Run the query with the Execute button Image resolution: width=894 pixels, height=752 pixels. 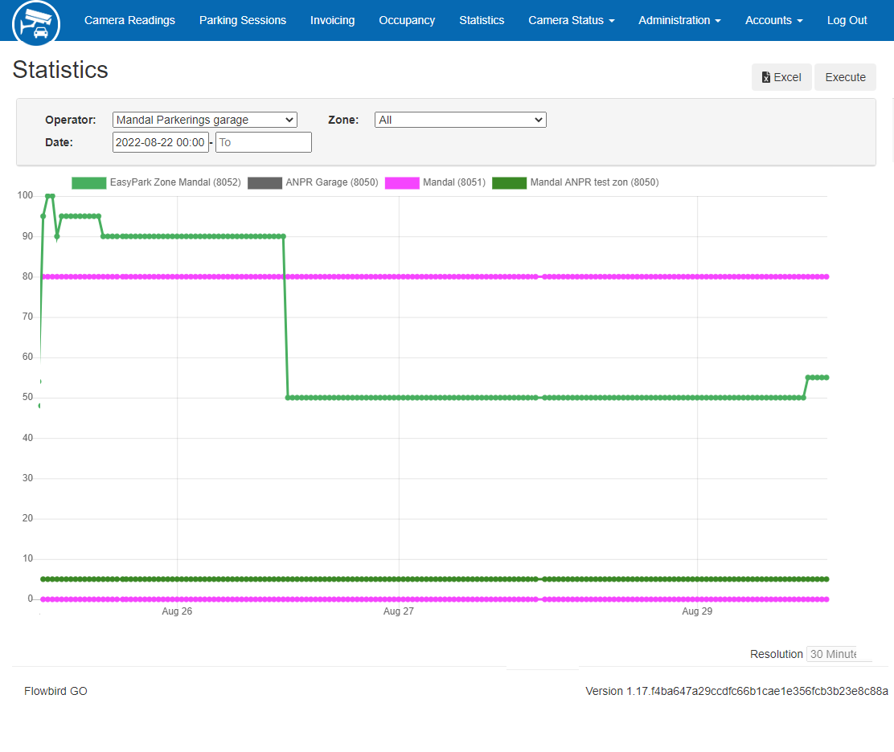pos(845,77)
